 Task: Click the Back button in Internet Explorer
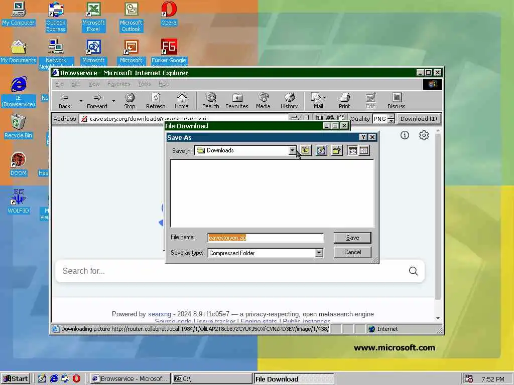[65, 101]
